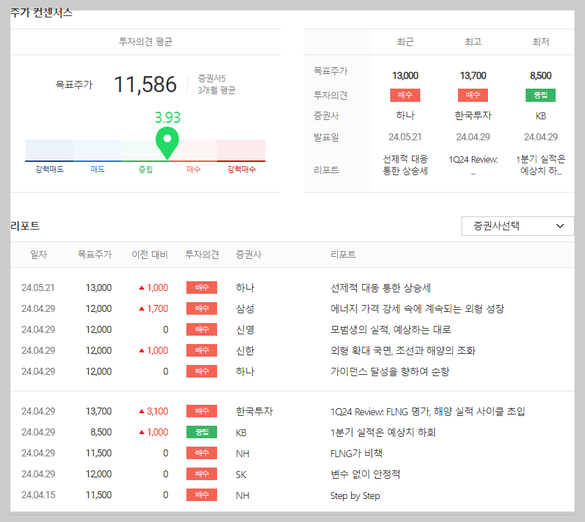Click the SK brokerage name in report list
This screenshot has height=522, width=585.
pyautogui.click(x=241, y=475)
